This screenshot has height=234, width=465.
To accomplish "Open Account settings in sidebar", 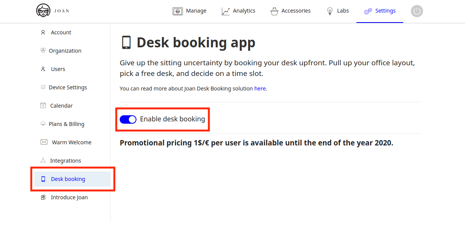I will [72, 32].
